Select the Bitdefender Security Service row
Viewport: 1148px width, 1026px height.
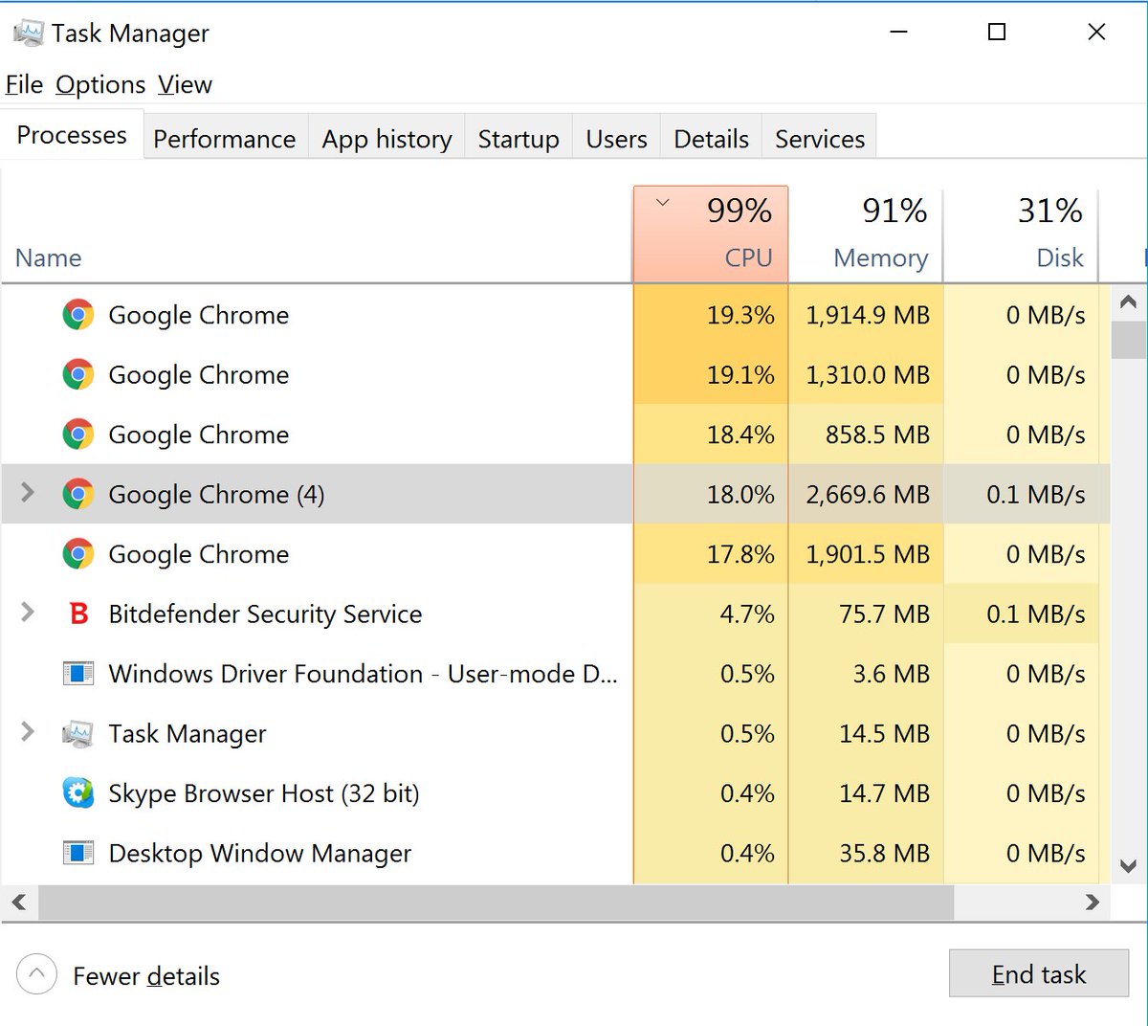pyautogui.click(x=556, y=613)
